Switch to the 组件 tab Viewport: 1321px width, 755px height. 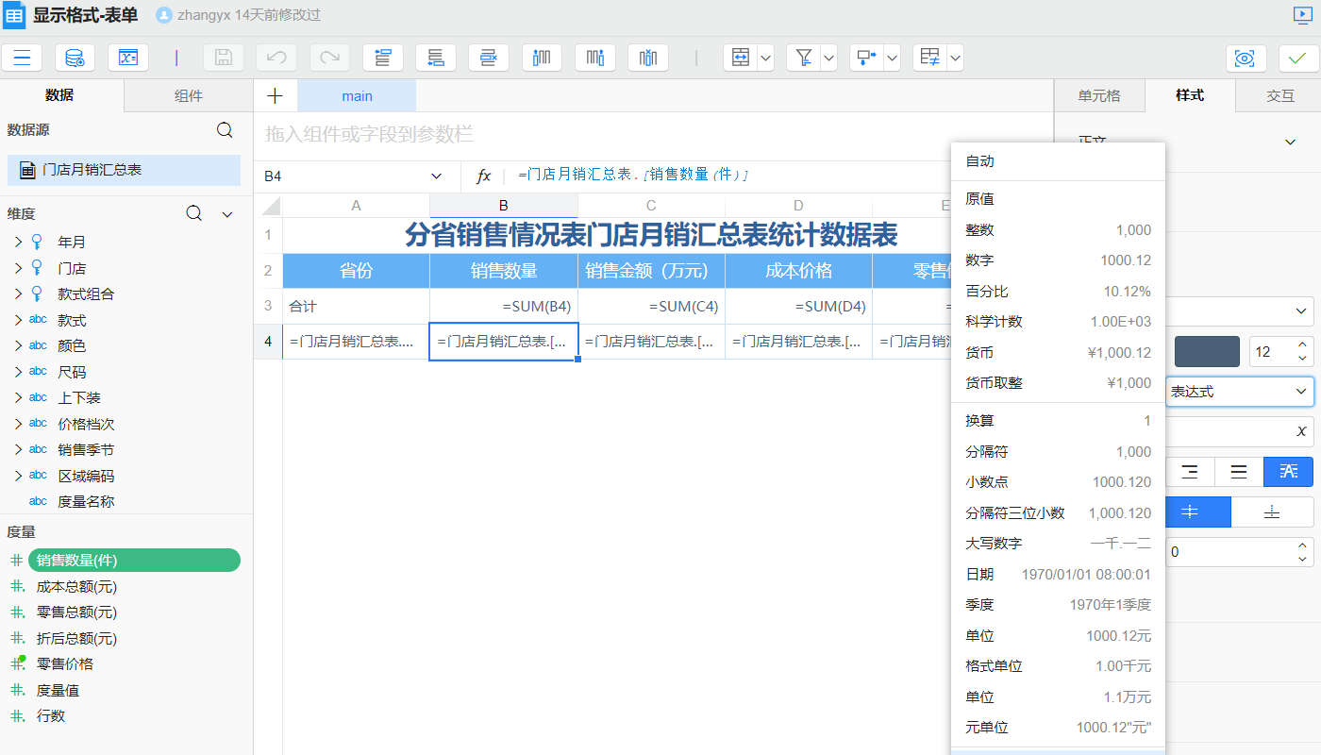[188, 96]
